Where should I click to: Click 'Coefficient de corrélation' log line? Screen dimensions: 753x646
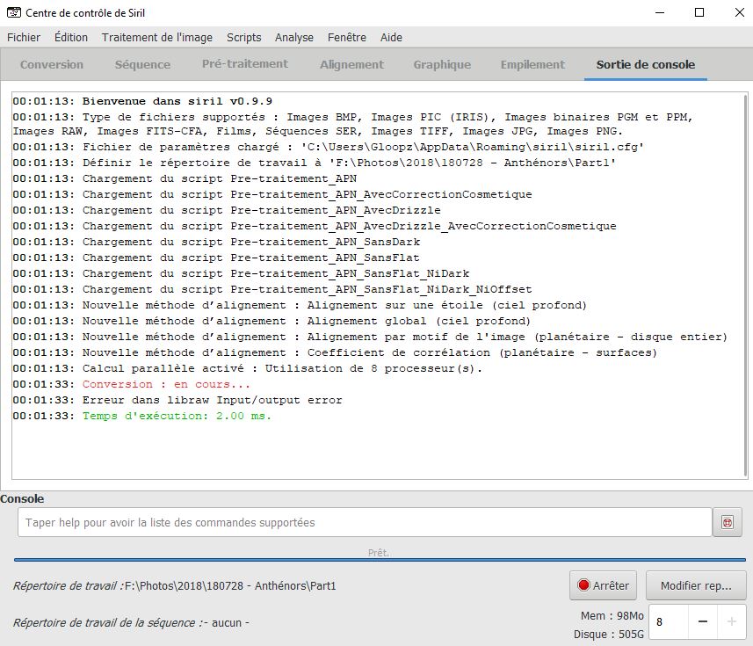[x=334, y=352]
